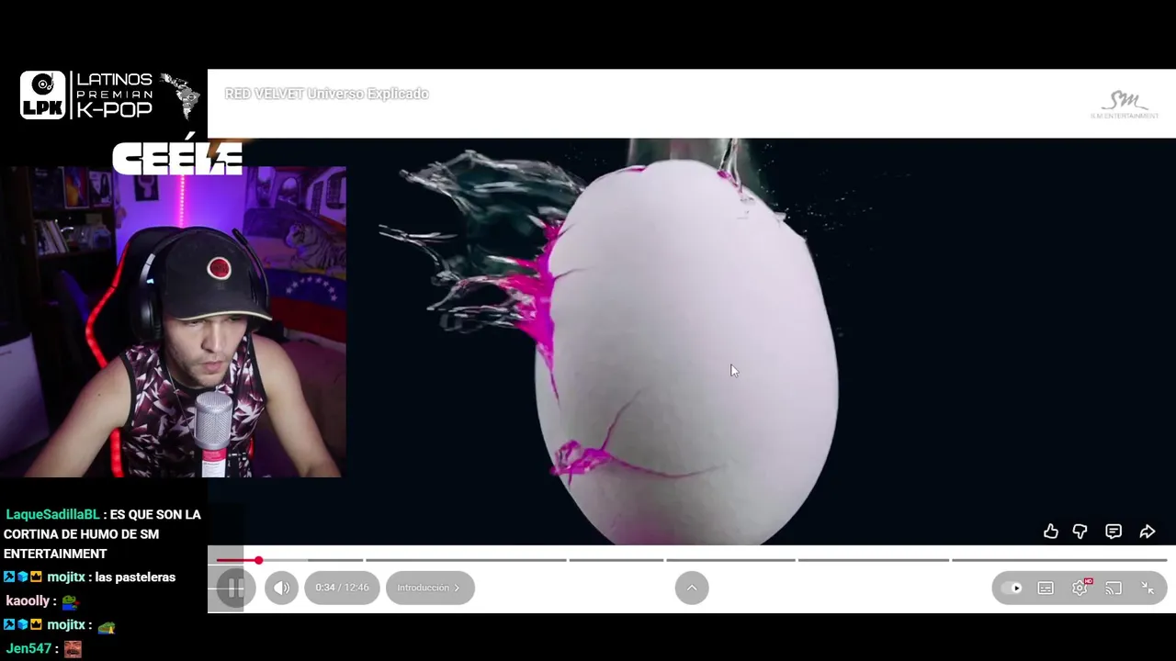This screenshot has height=661, width=1176.
Task: Click chat username kaoolly
Action: click(28, 601)
